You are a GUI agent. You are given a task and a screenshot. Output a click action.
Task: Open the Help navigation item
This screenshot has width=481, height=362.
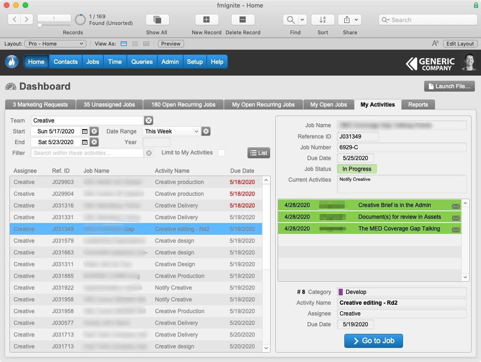click(x=217, y=62)
